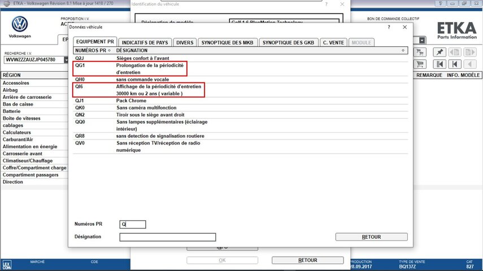This screenshot has width=483, height=271.
Task: Open SYNOPTIQUE DES GKB tab
Action: coord(288,42)
